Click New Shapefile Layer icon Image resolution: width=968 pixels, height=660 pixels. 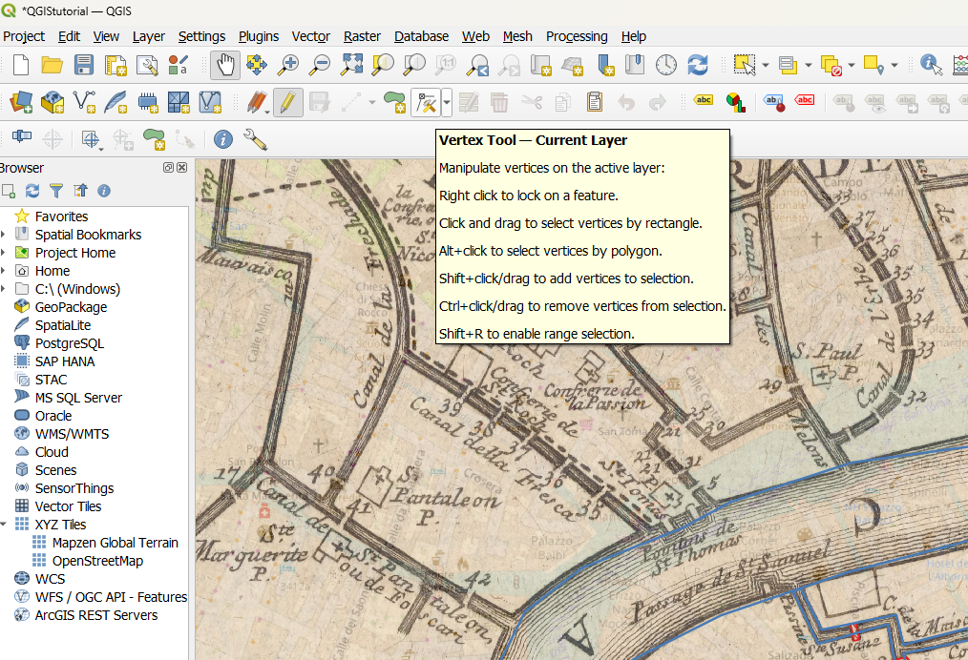84,102
